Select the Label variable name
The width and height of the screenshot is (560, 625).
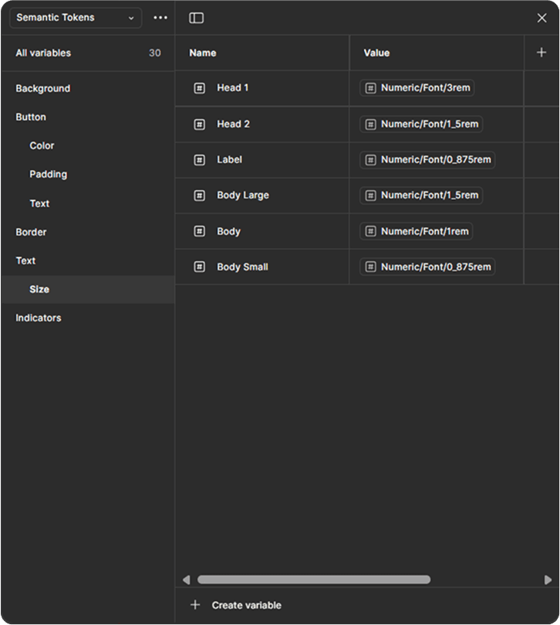click(229, 159)
